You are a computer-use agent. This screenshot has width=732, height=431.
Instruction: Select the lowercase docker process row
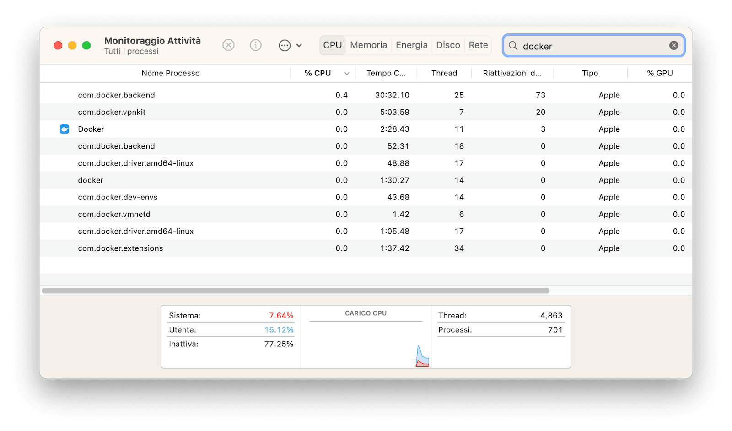[x=366, y=180]
